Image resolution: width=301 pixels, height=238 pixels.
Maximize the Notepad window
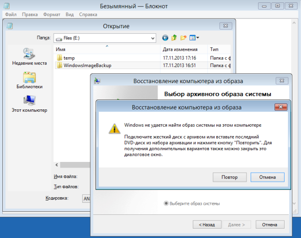pos(277,6)
